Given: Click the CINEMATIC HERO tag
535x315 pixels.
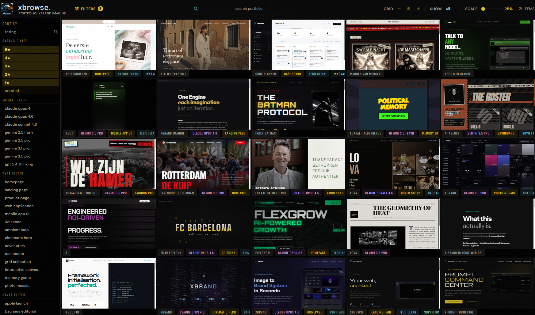Looking at the screenshot, I should point(224,312).
